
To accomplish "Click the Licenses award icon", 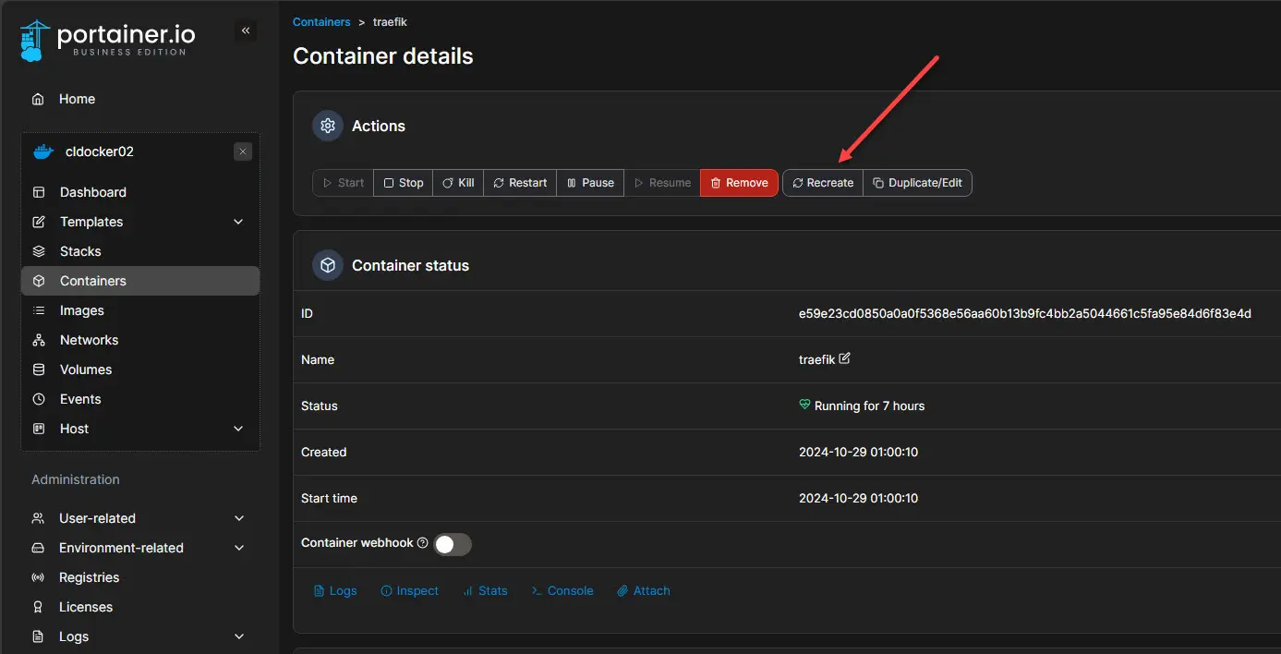I will tap(38, 607).
